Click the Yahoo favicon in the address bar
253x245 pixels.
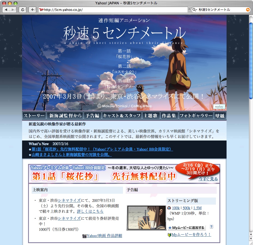(x=41, y=10)
